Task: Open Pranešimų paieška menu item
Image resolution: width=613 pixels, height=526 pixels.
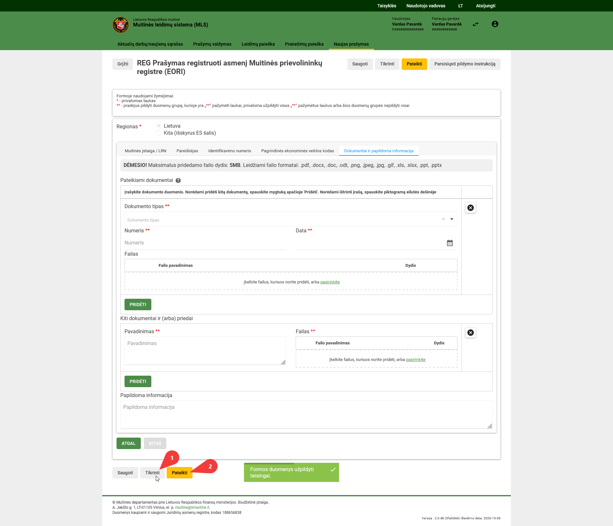Action: (x=304, y=44)
